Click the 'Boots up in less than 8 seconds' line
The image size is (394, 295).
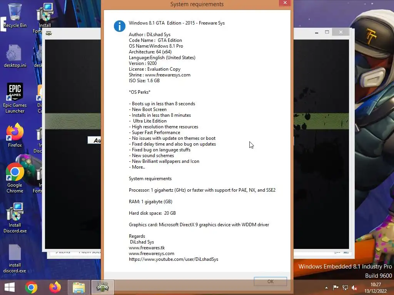[x=162, y=104]
